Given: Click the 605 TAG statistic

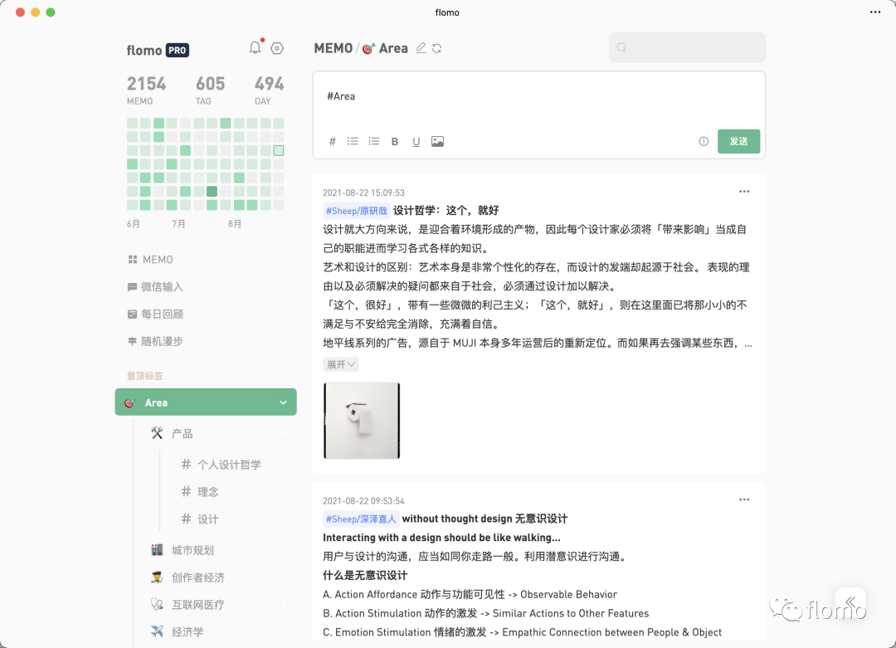Looking at the screenshot, I should click(210, 90).
